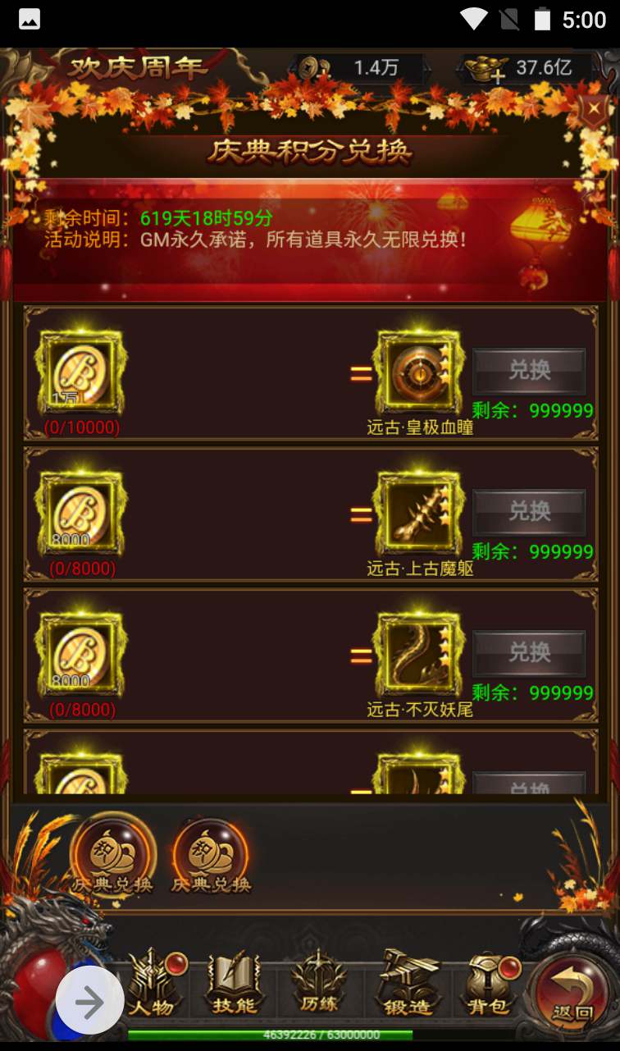
Task: Open the 锻造 forge icon
Action: pos(407,983)
